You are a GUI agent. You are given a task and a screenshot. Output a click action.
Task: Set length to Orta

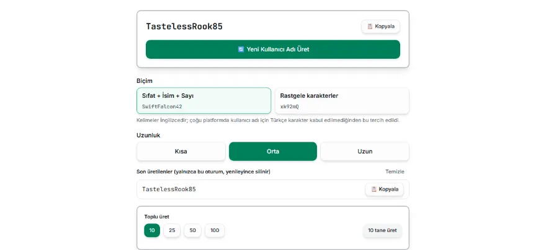click(x=272, y=152)
